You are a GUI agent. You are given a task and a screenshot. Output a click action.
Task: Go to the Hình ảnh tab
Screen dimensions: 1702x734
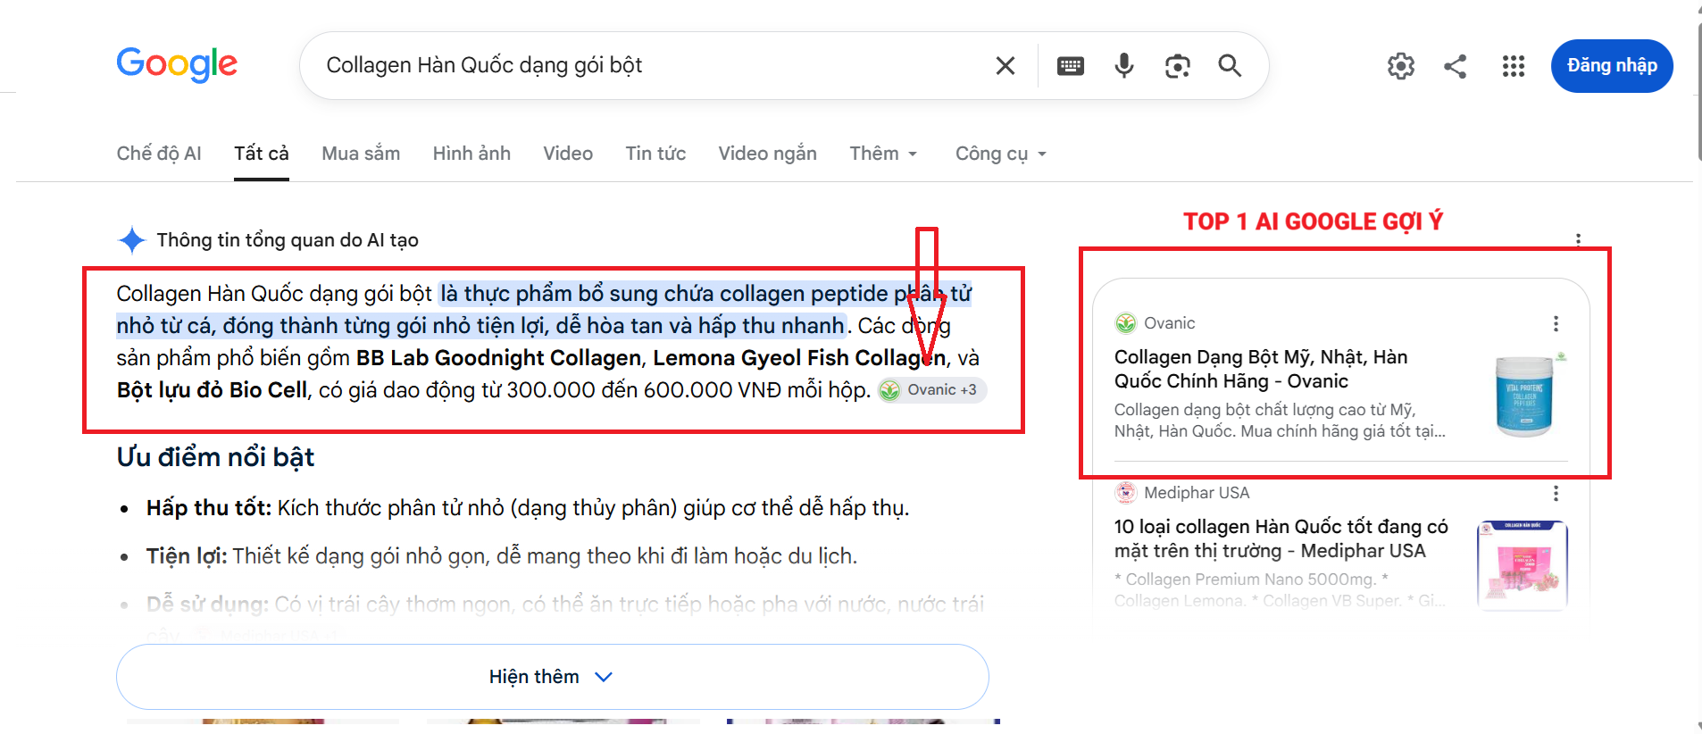tap(471, 154)
